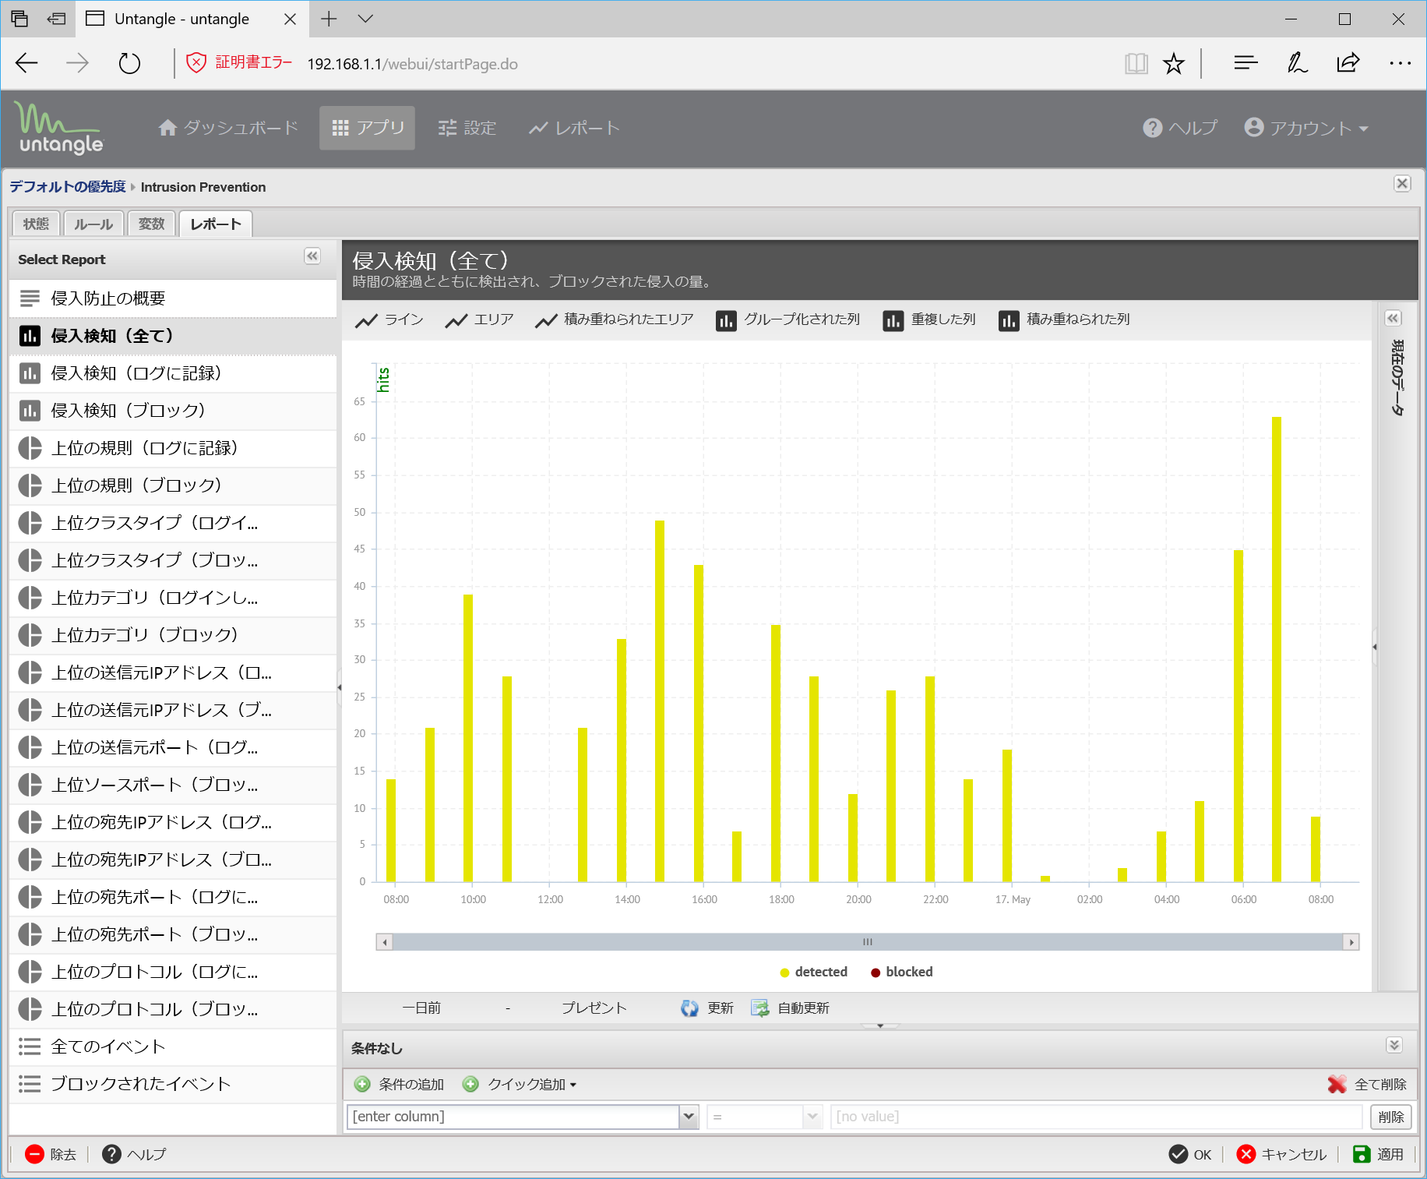Switch chart style to グループ化された列

(787, 319)
